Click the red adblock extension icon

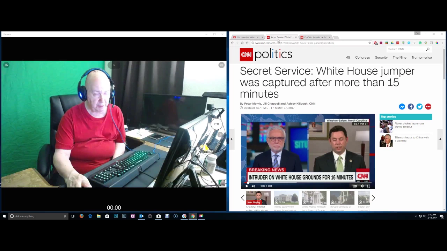(375, 43)
